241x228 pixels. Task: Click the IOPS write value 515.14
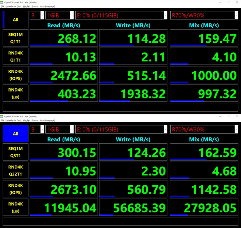(x=133, y=75)
